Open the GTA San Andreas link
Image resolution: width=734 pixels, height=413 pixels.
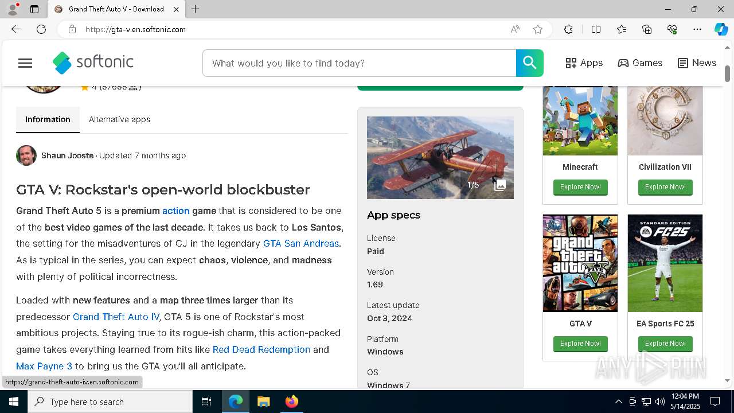301,243
